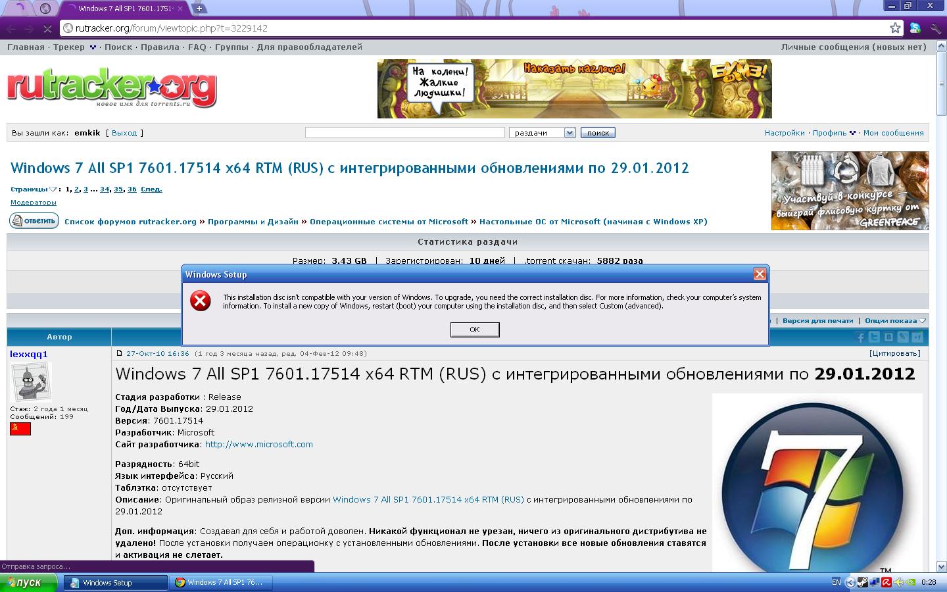The height and width of the screenshot is (592, 947).
Task: Click the поиск search button
Action: [598, 133]
